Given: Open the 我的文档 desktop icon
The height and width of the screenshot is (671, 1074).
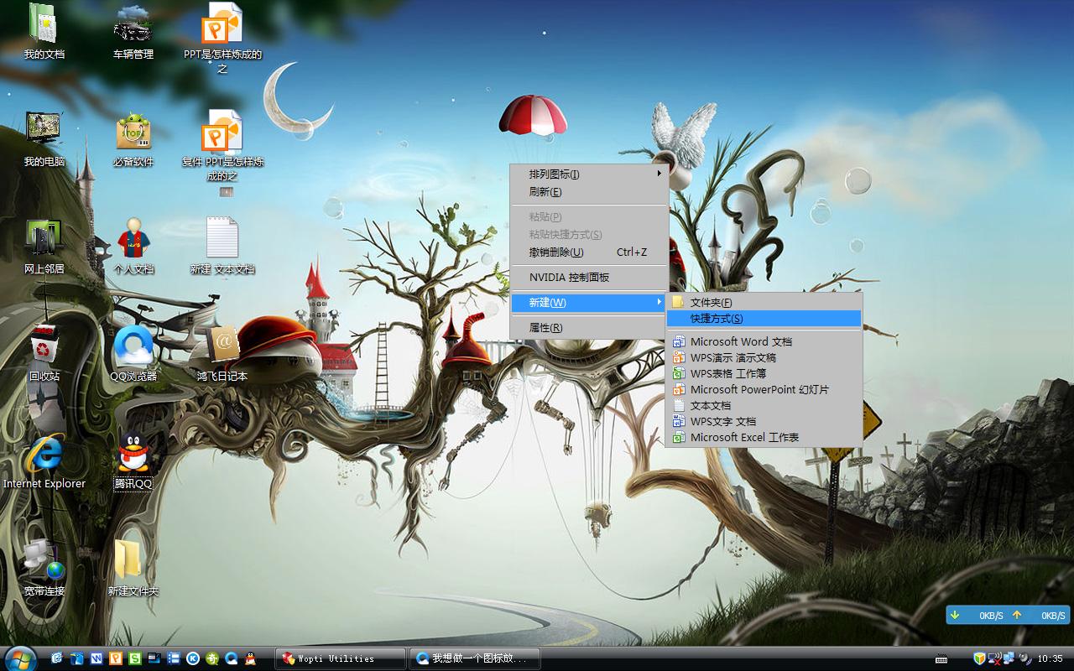Looking at the screenshot, I should coord(44,32).
